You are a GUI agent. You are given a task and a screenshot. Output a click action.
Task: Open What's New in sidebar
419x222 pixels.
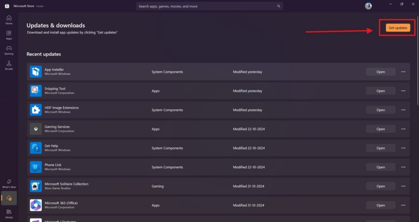[9, 182]
